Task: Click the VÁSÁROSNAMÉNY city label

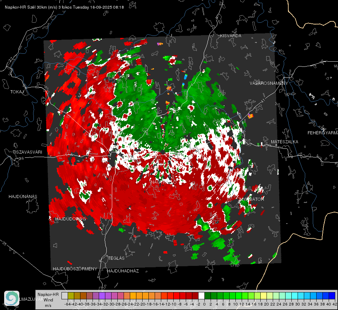Action: tap(269, 83)
